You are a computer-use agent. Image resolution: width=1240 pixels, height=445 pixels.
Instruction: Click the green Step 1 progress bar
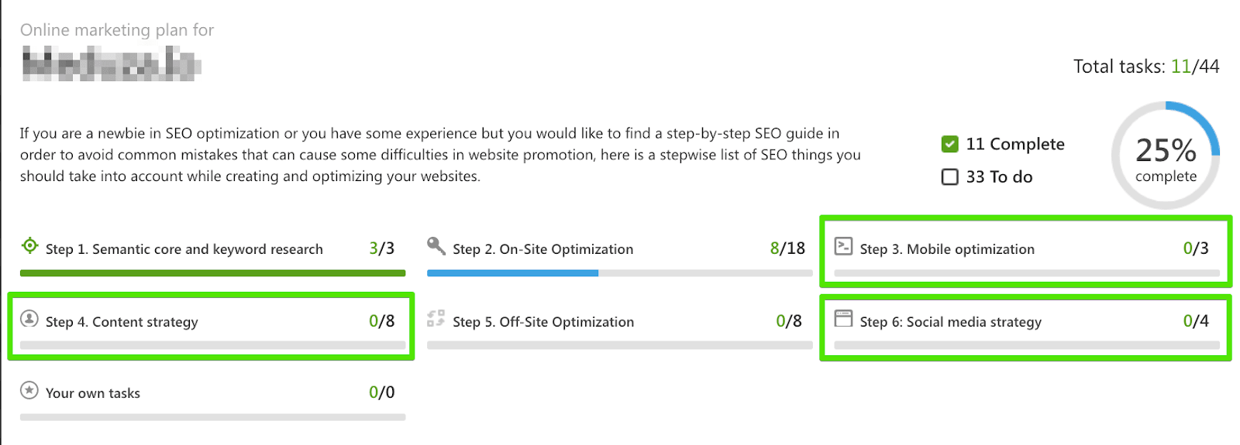[212, 273]
